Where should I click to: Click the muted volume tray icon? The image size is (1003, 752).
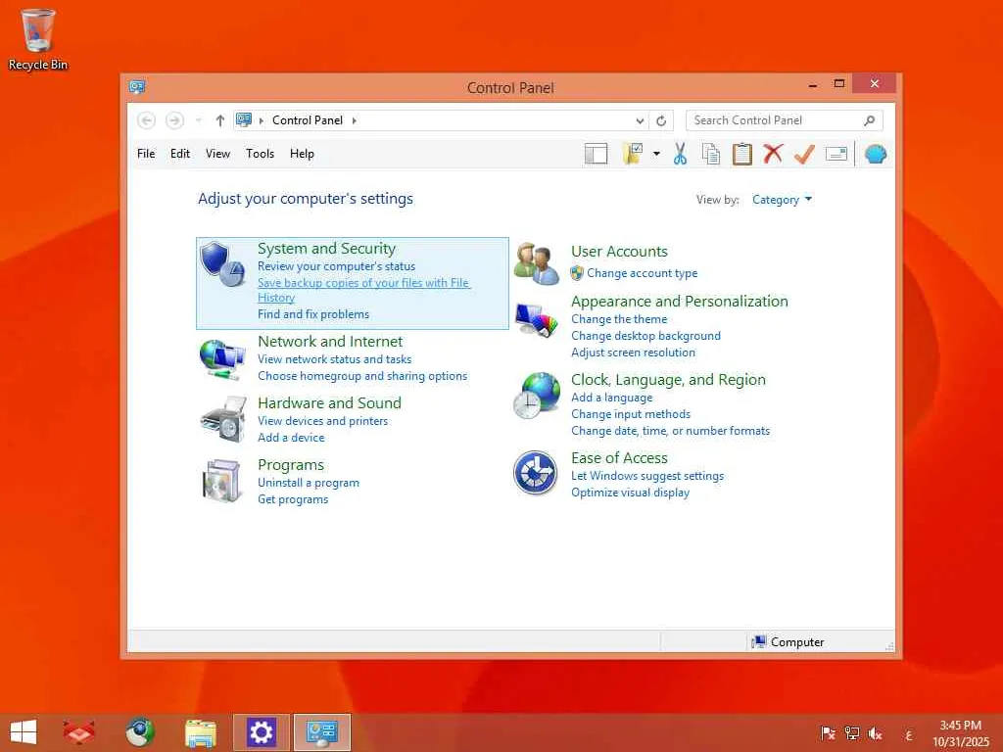(x=875, y=733)
